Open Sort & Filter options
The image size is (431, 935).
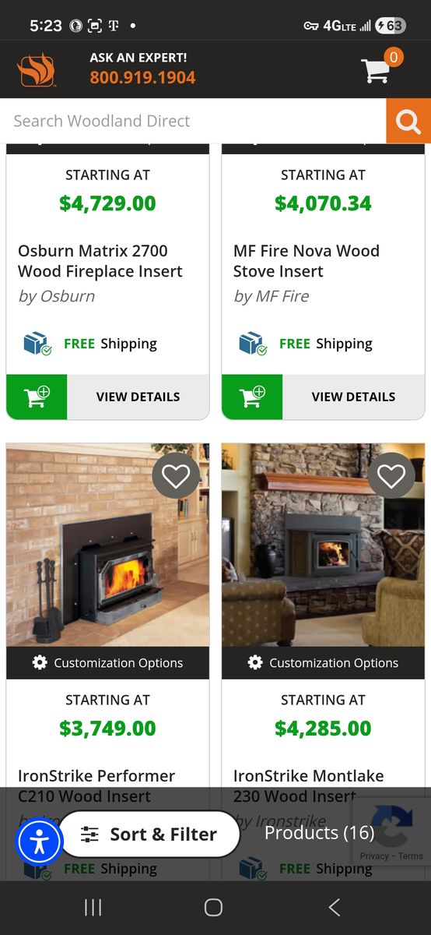pyautogui.click(x=149, y=834)
